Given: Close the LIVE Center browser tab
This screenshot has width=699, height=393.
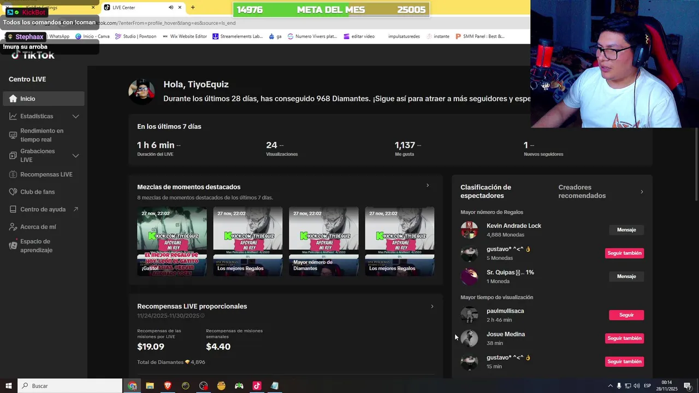Looking at the screenshot, I should pos(179,8).
